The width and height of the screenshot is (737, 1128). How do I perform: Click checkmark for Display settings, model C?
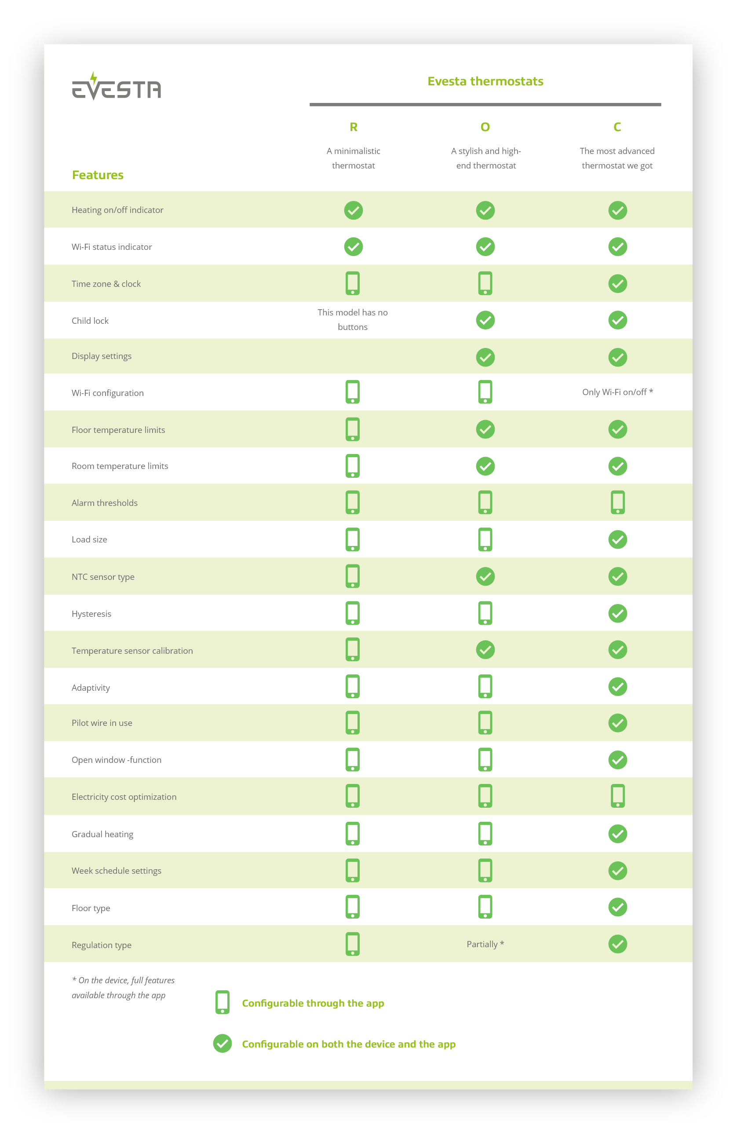(x=618, y=357)
